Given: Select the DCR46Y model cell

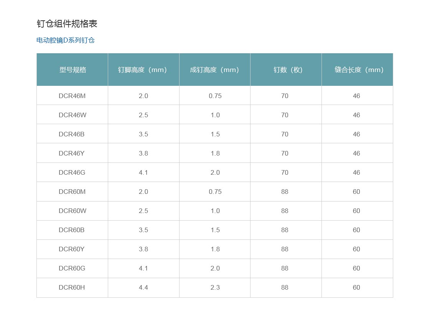Looking at the screenshot, I should click(72, 153).
